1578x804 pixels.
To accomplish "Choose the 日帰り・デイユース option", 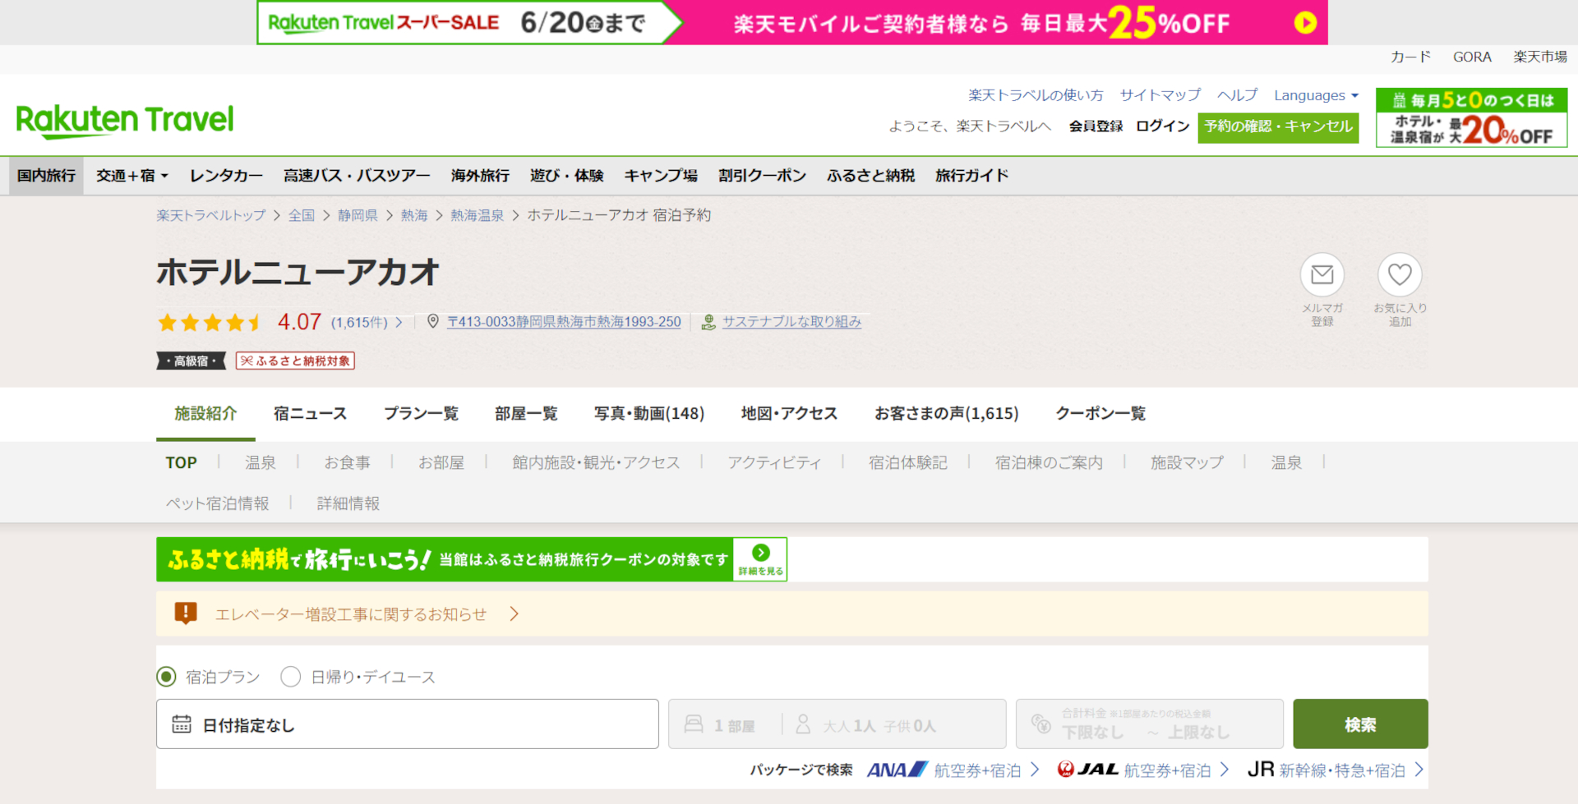I will 290,676.
